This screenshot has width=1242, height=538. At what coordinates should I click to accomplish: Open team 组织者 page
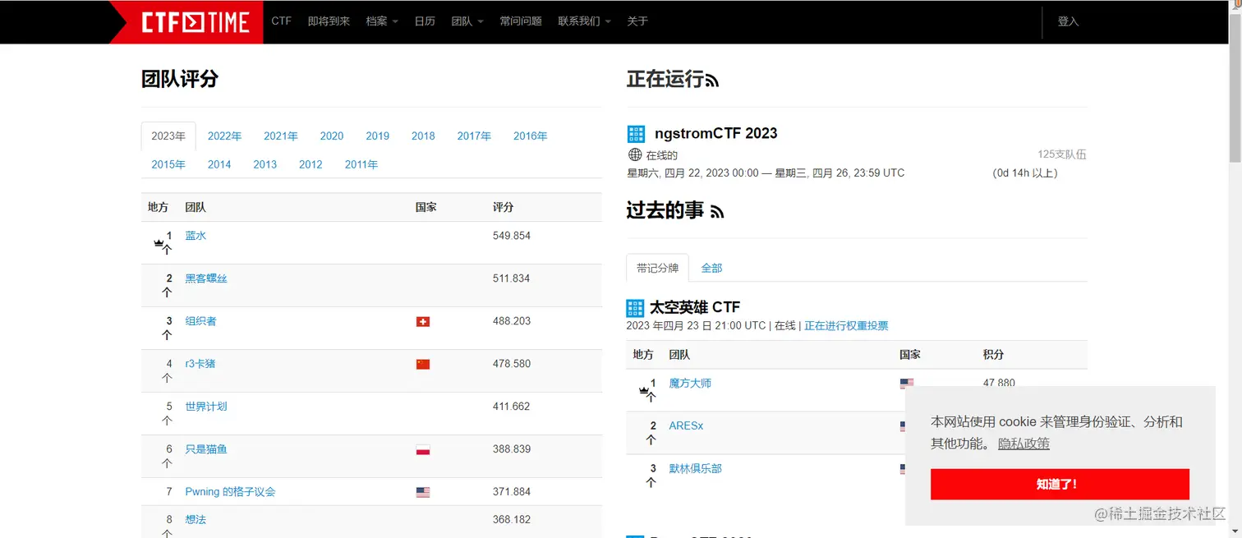[200, 321]
